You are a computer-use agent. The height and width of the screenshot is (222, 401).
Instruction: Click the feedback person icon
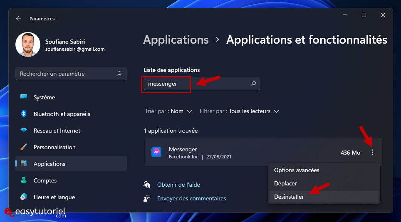[x=147, y=198]
